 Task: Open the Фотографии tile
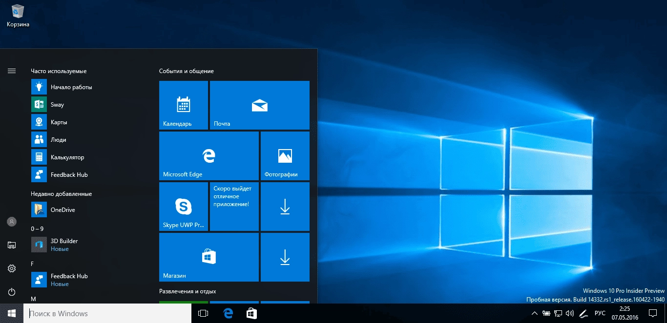285,156
